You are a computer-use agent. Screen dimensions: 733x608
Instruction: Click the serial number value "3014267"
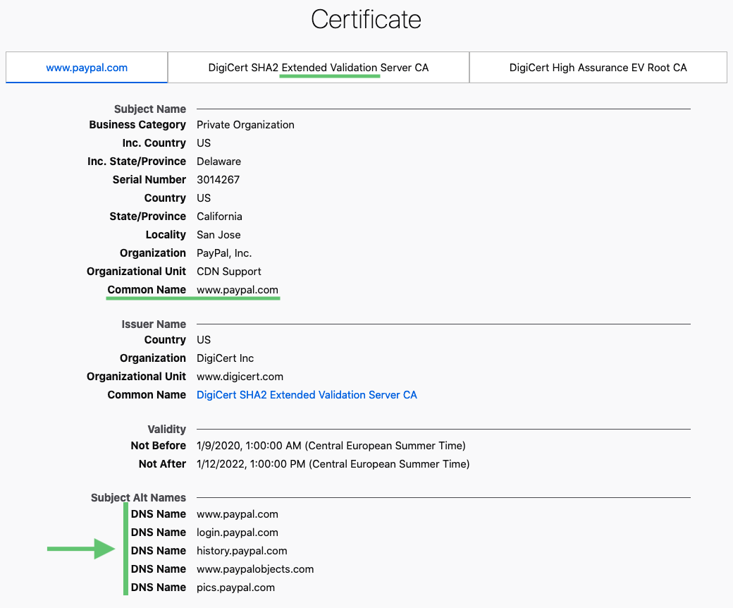(x=218, y=180)
